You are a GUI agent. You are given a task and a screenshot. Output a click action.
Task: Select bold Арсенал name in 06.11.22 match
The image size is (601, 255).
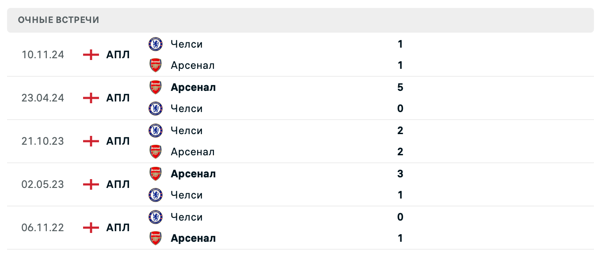coord(193,238)
